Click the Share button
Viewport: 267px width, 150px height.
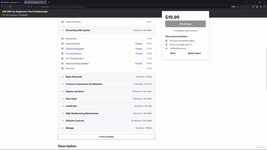click(x=173, y=53)
